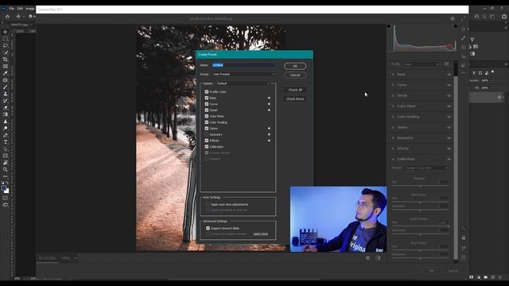This screenshot has width=509, height=286.
Task: Uncheck the Color Mixer checkbox
Action: (207, 116)
